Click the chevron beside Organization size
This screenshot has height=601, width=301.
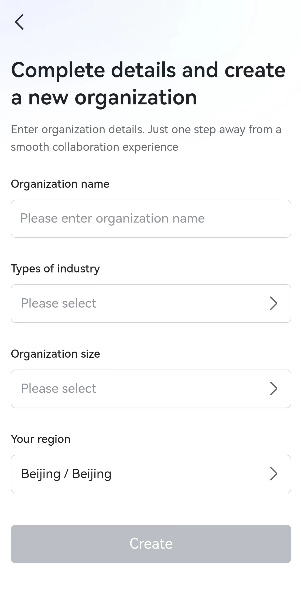coord(273,388)
